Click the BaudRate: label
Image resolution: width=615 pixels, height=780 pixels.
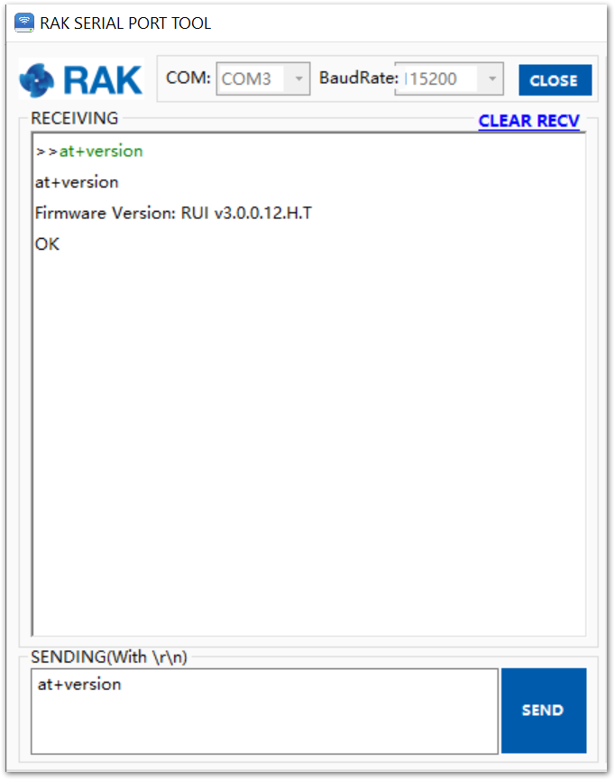[359, 78]
